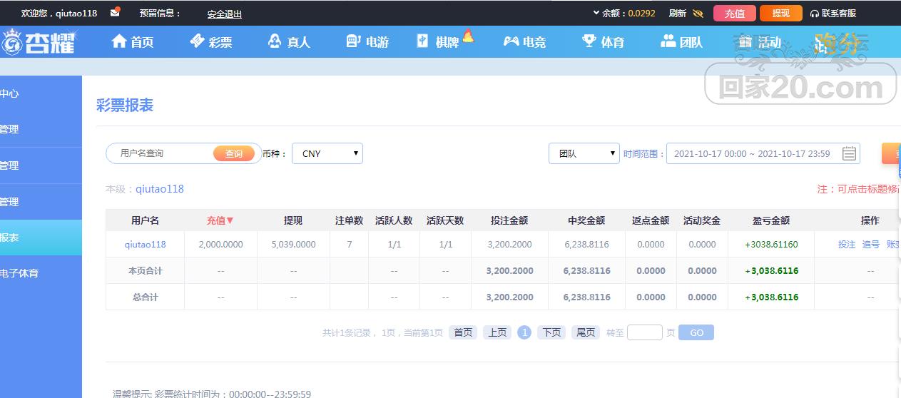Click the 注单数 column header
Screen dimensions: 901x398
click(x=350, y=220)
